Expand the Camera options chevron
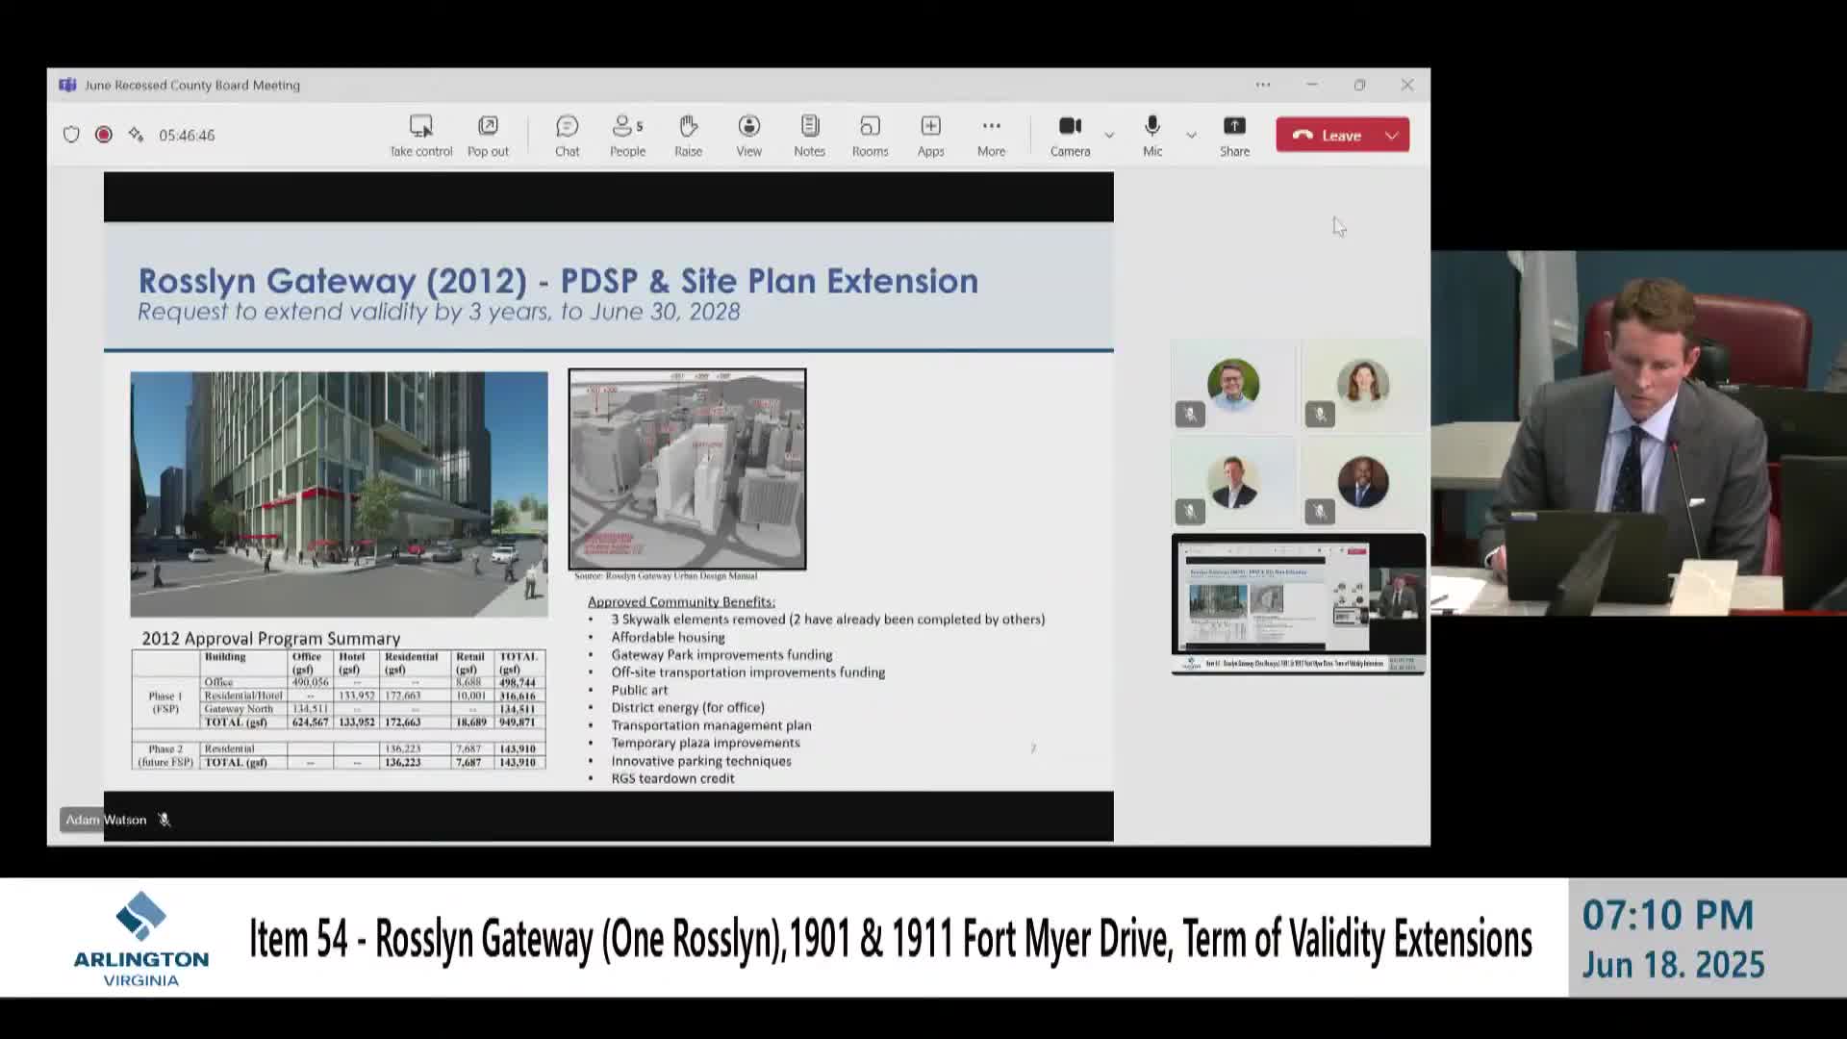Screen dimensions: 1847x1039 point(1109,136)
